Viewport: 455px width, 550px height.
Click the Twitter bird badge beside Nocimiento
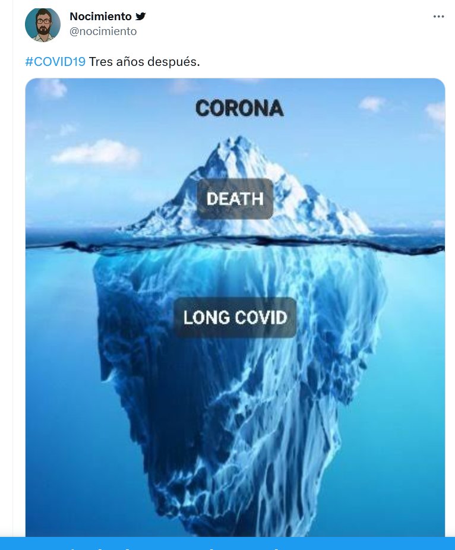pyautogui.click(x=141, y=16)
